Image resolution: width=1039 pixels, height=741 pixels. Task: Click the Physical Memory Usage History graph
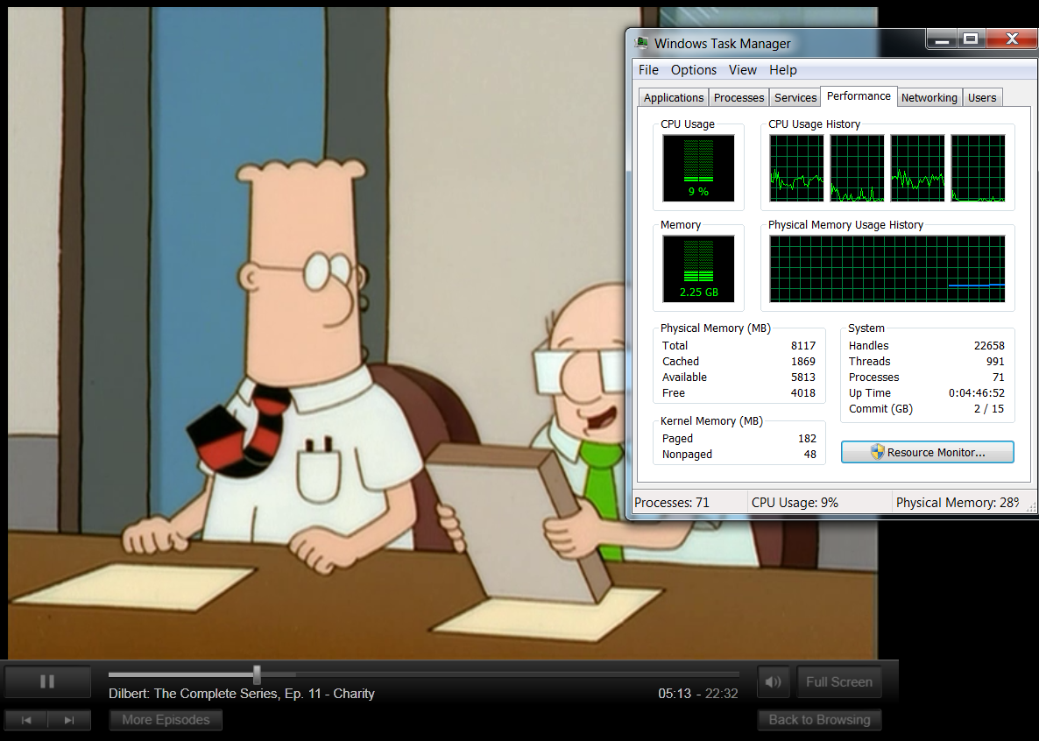pyautogui.click(x=887, y=269)
